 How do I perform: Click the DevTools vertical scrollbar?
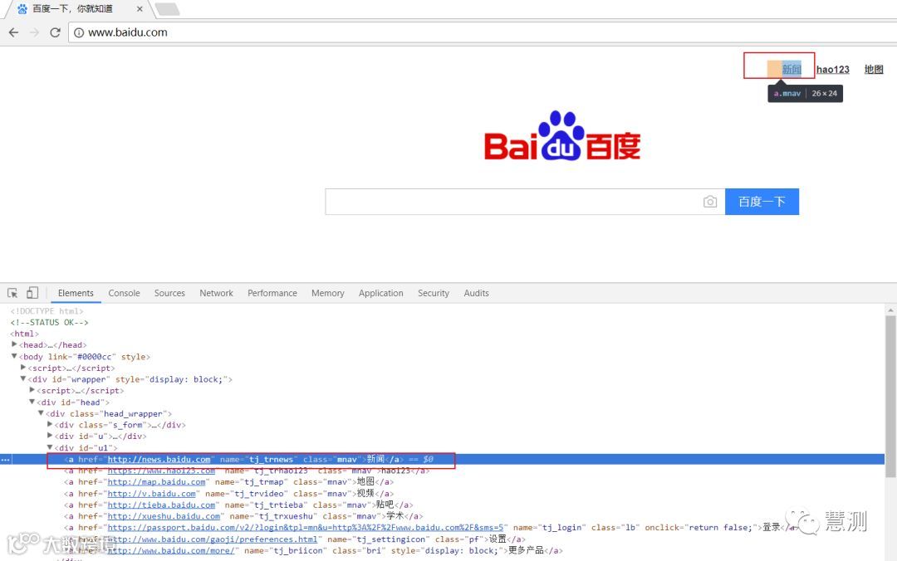pos(890,396)
